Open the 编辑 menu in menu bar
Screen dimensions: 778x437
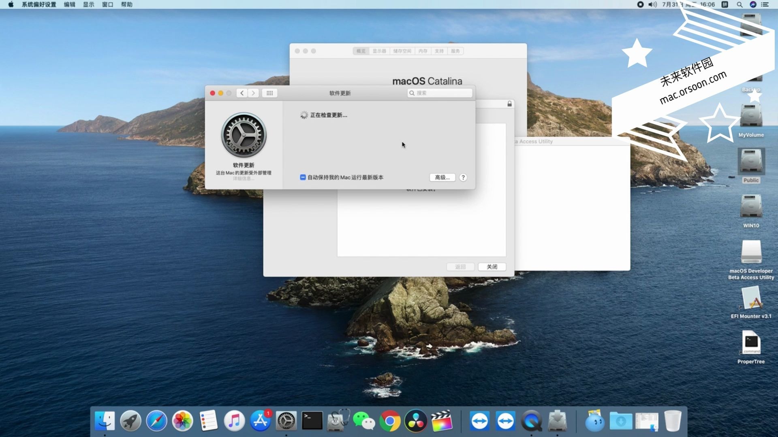[70, 4]
